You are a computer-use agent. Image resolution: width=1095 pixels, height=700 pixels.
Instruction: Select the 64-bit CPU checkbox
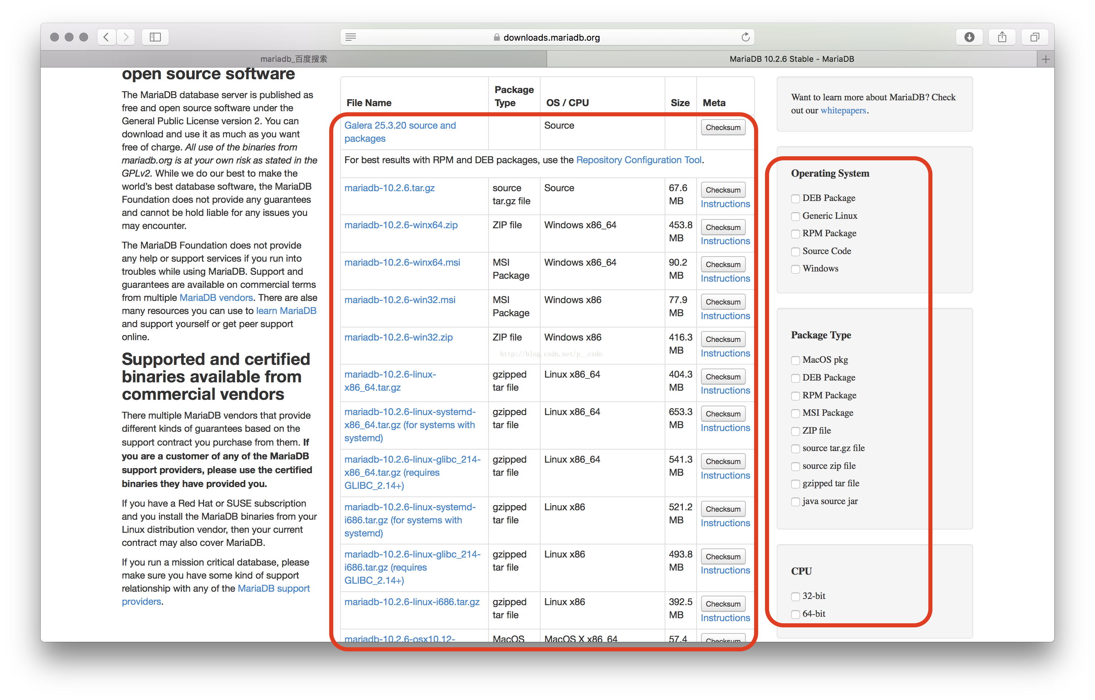coord(795,614)
